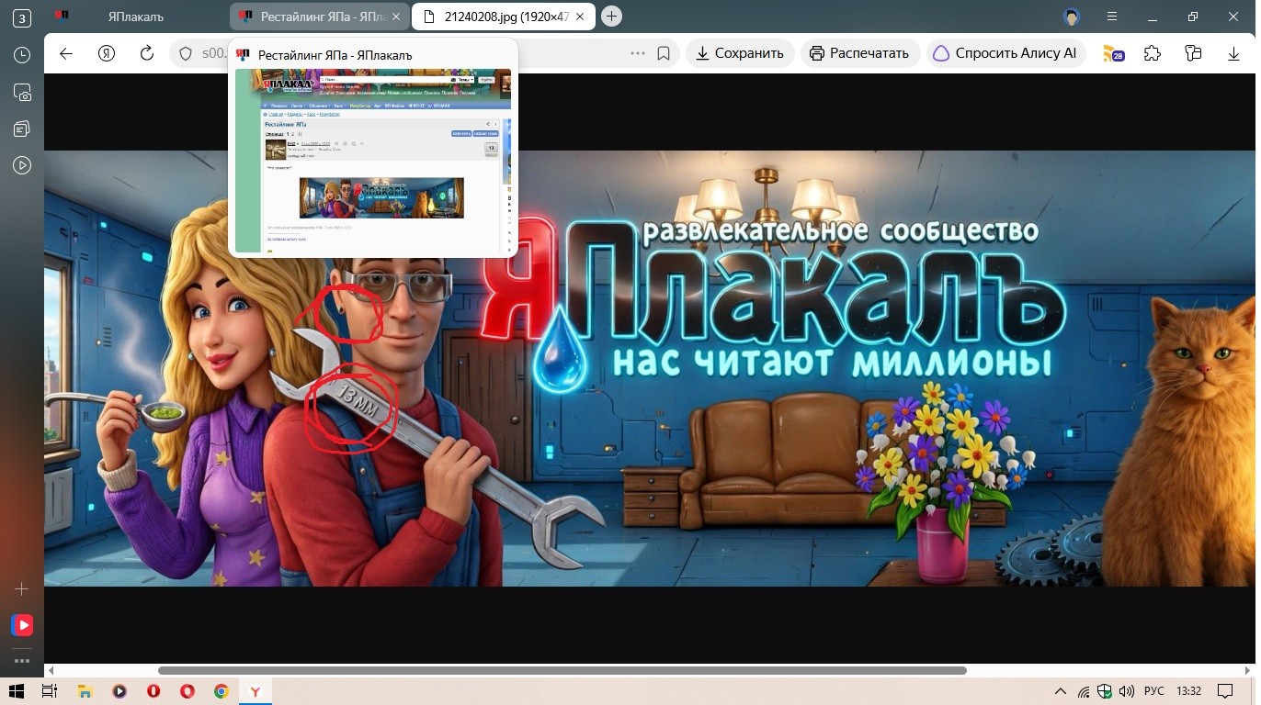Click the horizontal scrollbar thumb
The width and height of the screenshot is (1261, 705).
pyautogui.click(x=562, y=671)
